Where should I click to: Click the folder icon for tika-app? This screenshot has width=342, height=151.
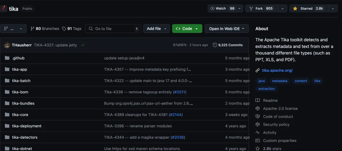click(7, 69)
